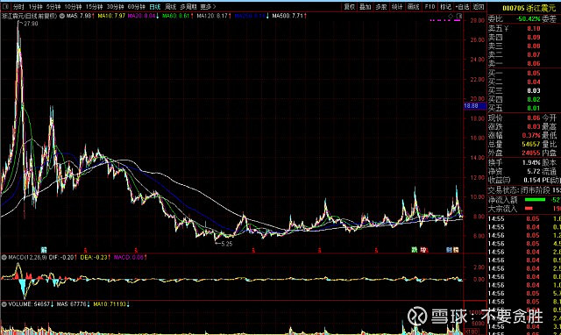This screenshot has height=335, width=561.
Task: Open the VOLUME indicator settings circle icon
Action: click(4, 304)
